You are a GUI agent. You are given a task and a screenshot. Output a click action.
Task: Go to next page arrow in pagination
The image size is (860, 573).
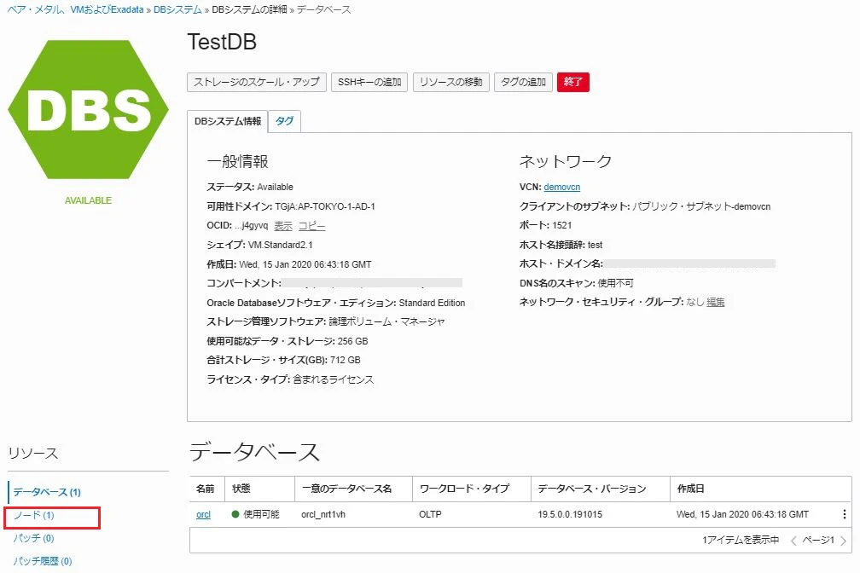click(843, 541)
